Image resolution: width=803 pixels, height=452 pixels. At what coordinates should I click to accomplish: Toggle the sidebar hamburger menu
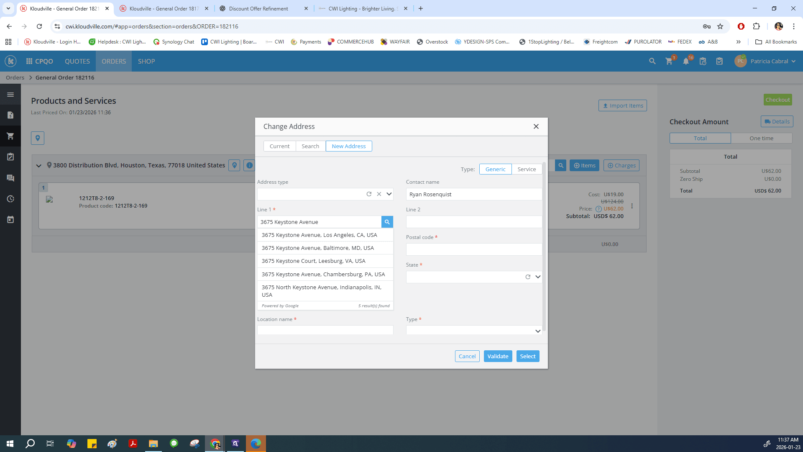pyautogui.click(x=10, y=95)
